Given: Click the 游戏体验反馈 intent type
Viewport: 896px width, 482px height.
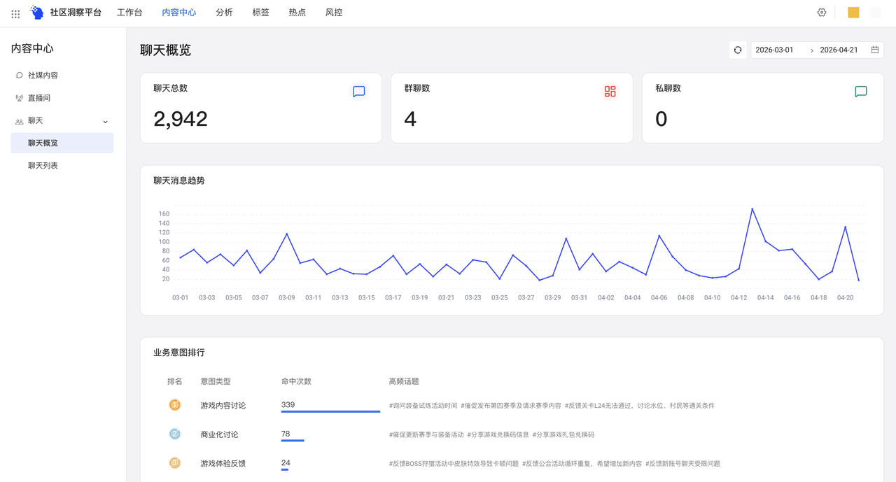Looking at the screenshot, I should 223,463.
